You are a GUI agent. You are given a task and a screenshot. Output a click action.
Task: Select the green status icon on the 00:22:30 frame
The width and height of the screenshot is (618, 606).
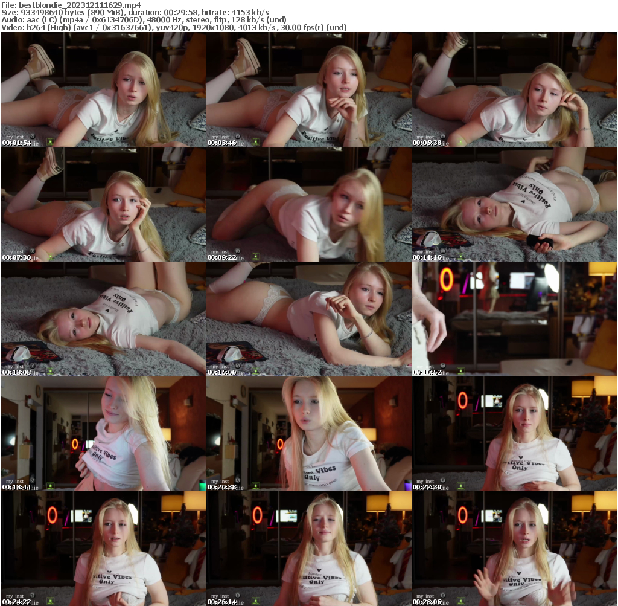pos(462,485)
